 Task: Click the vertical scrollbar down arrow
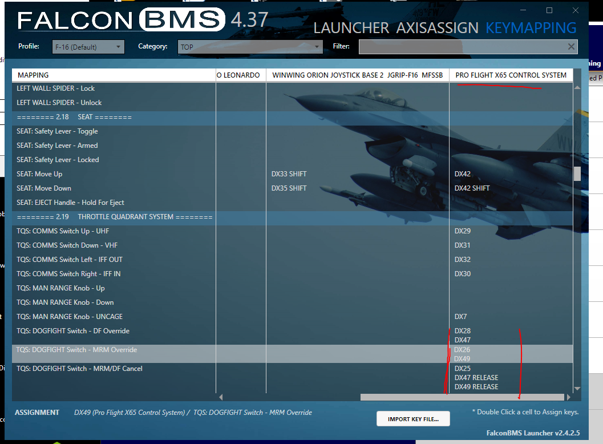pyautogui.click(x=577, y=389)
